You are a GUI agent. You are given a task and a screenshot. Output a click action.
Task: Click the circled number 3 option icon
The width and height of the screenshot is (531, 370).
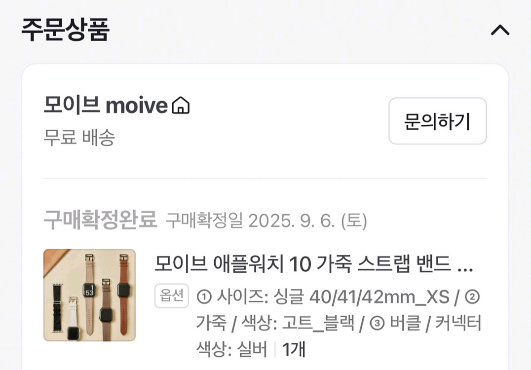[377, 323]
